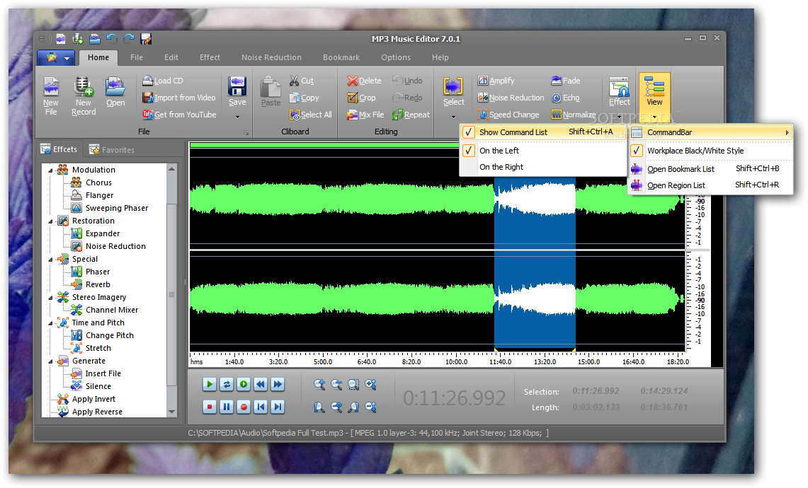Screen dimensions: 808x488
Task: Open the Noise Reduction tab
Action: tap(271, 57)
